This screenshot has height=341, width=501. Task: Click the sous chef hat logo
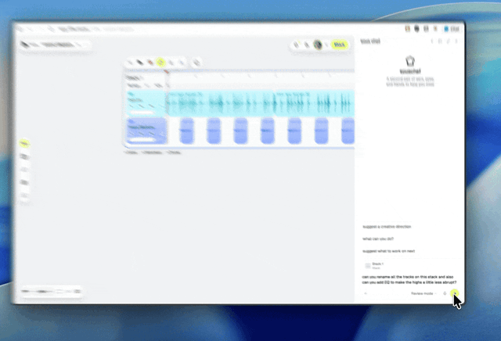410,61
